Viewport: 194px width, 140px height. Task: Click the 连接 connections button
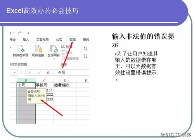(x=67, y=47)
